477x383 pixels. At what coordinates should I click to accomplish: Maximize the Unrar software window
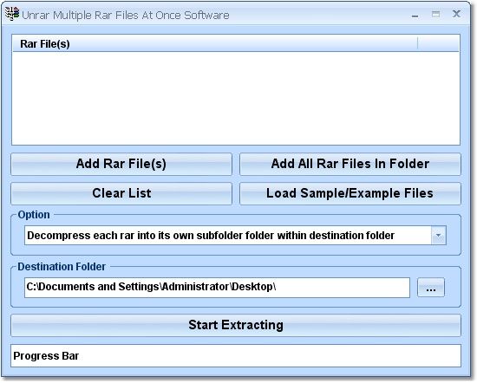coord(435,14)
